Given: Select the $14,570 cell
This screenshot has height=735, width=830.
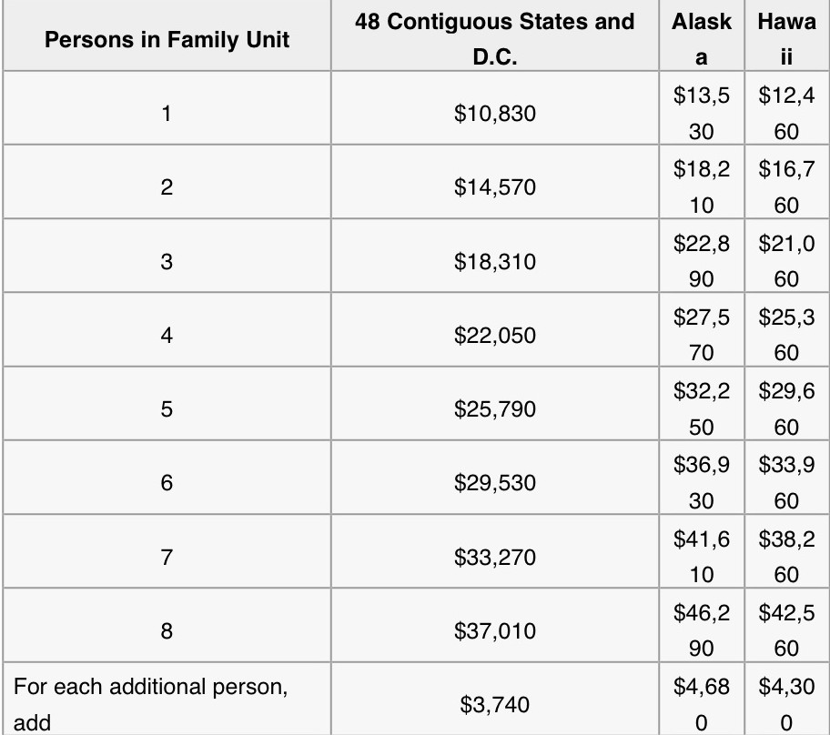Looking at the screenshot, I should (495, 187).
